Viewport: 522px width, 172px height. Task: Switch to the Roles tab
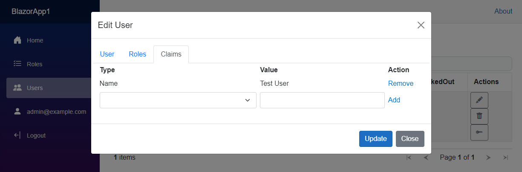coord(137,54)
